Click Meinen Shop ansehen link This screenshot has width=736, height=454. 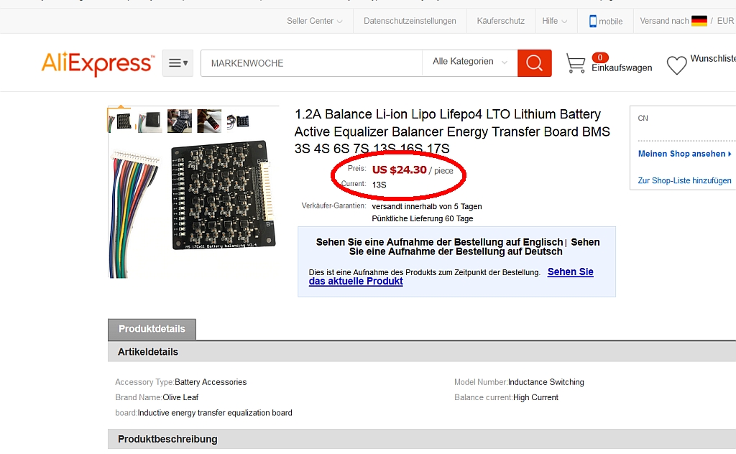click(684, 154)
